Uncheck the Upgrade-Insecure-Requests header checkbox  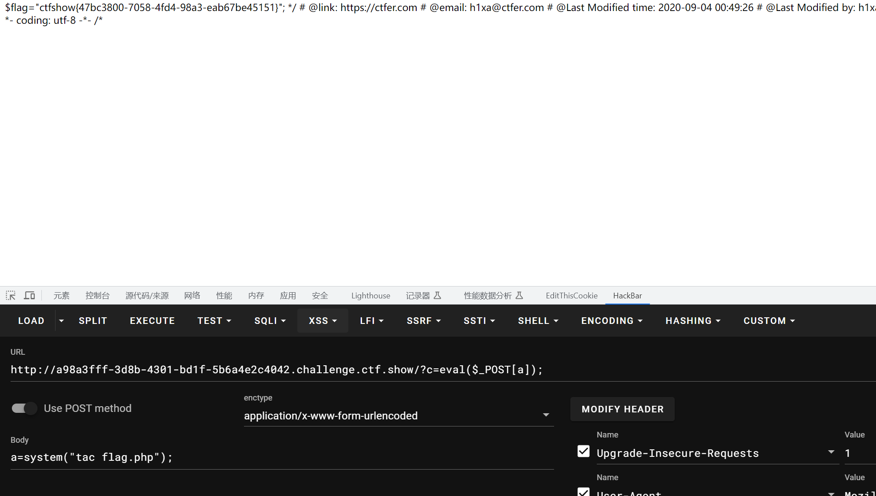point(584,452)
